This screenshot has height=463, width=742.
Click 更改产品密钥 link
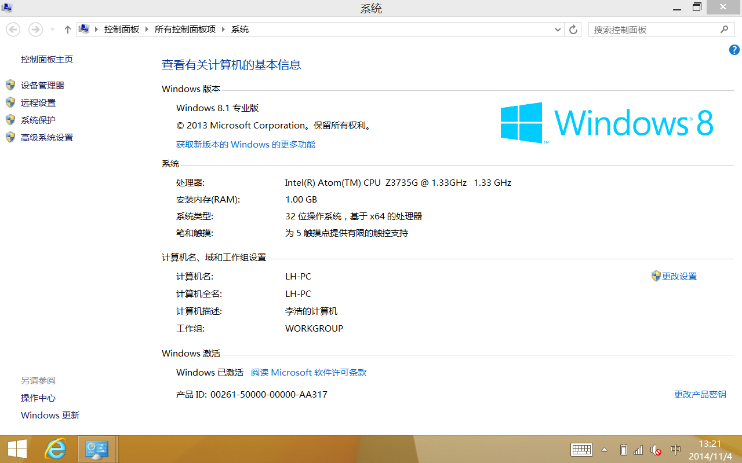click(700, 395)
